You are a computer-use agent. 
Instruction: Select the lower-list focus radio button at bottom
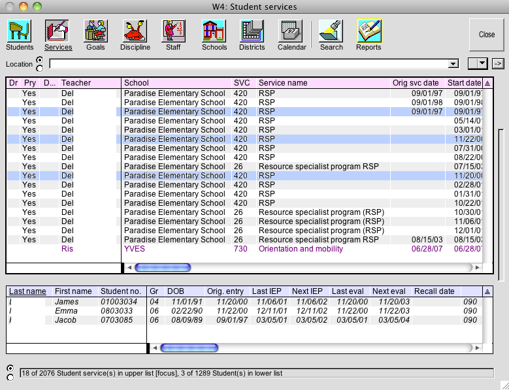point(10,378)
